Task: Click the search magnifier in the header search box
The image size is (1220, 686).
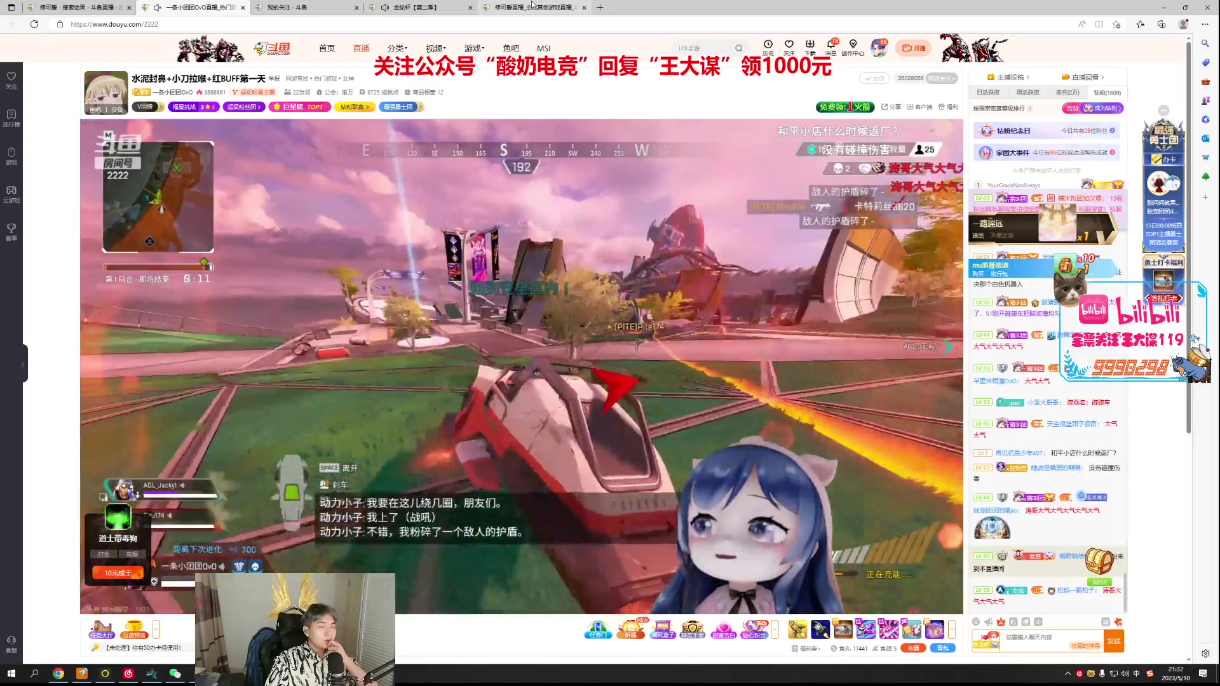Action: click(x=738, y=48)
